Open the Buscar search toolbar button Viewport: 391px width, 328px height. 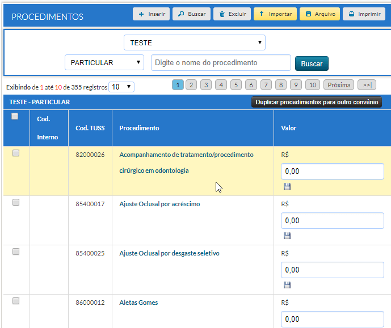click(x=191, y=14)
